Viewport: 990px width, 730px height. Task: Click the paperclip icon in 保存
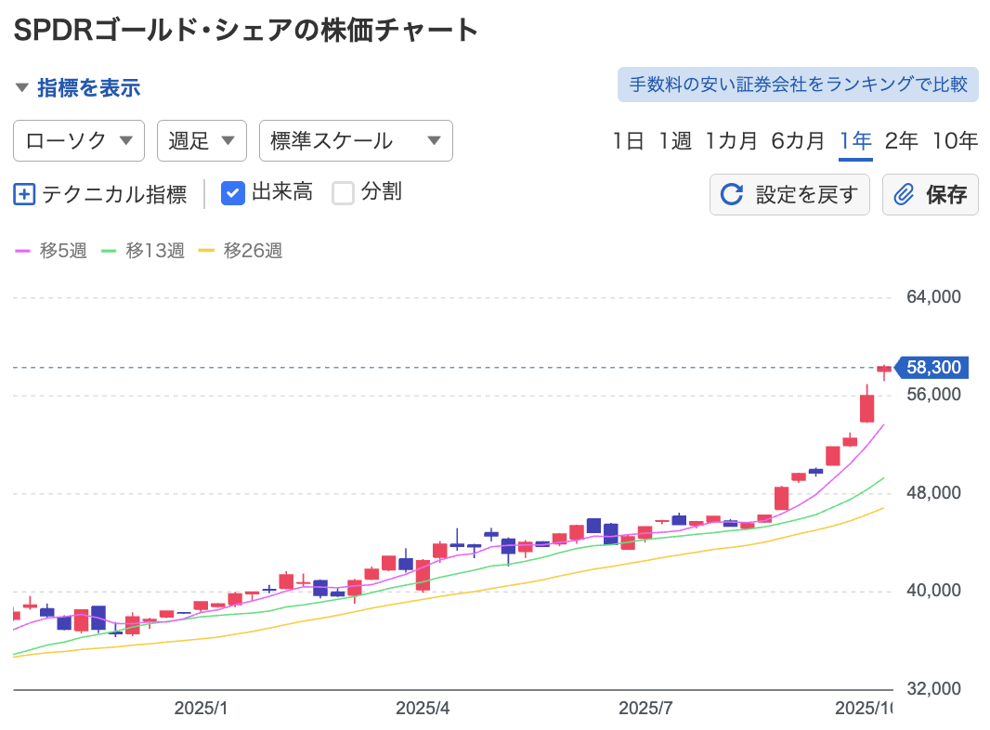[903, 194]
